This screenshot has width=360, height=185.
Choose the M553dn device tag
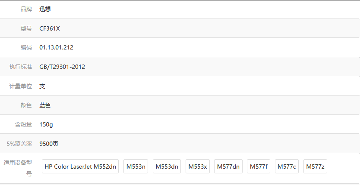pos(167,166)
